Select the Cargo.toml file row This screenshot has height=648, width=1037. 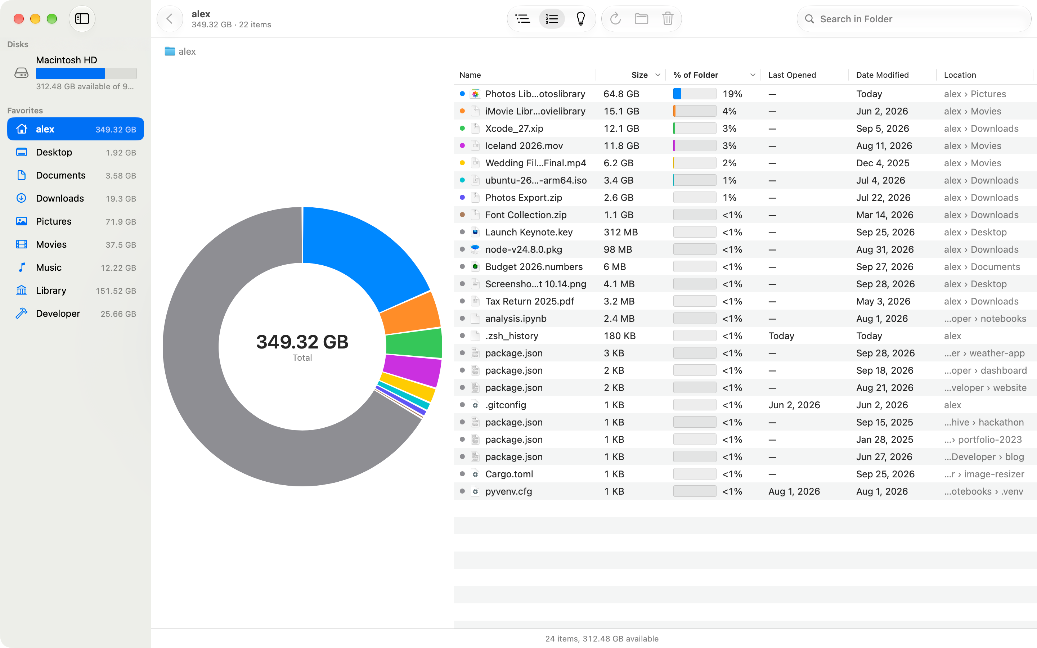[x=745, y=474]
